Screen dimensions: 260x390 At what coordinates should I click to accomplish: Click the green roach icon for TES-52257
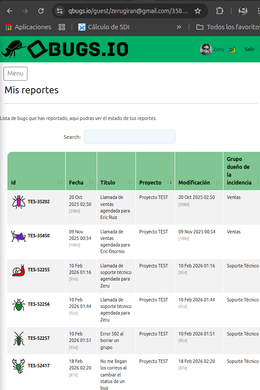click(x=19, y=339)
